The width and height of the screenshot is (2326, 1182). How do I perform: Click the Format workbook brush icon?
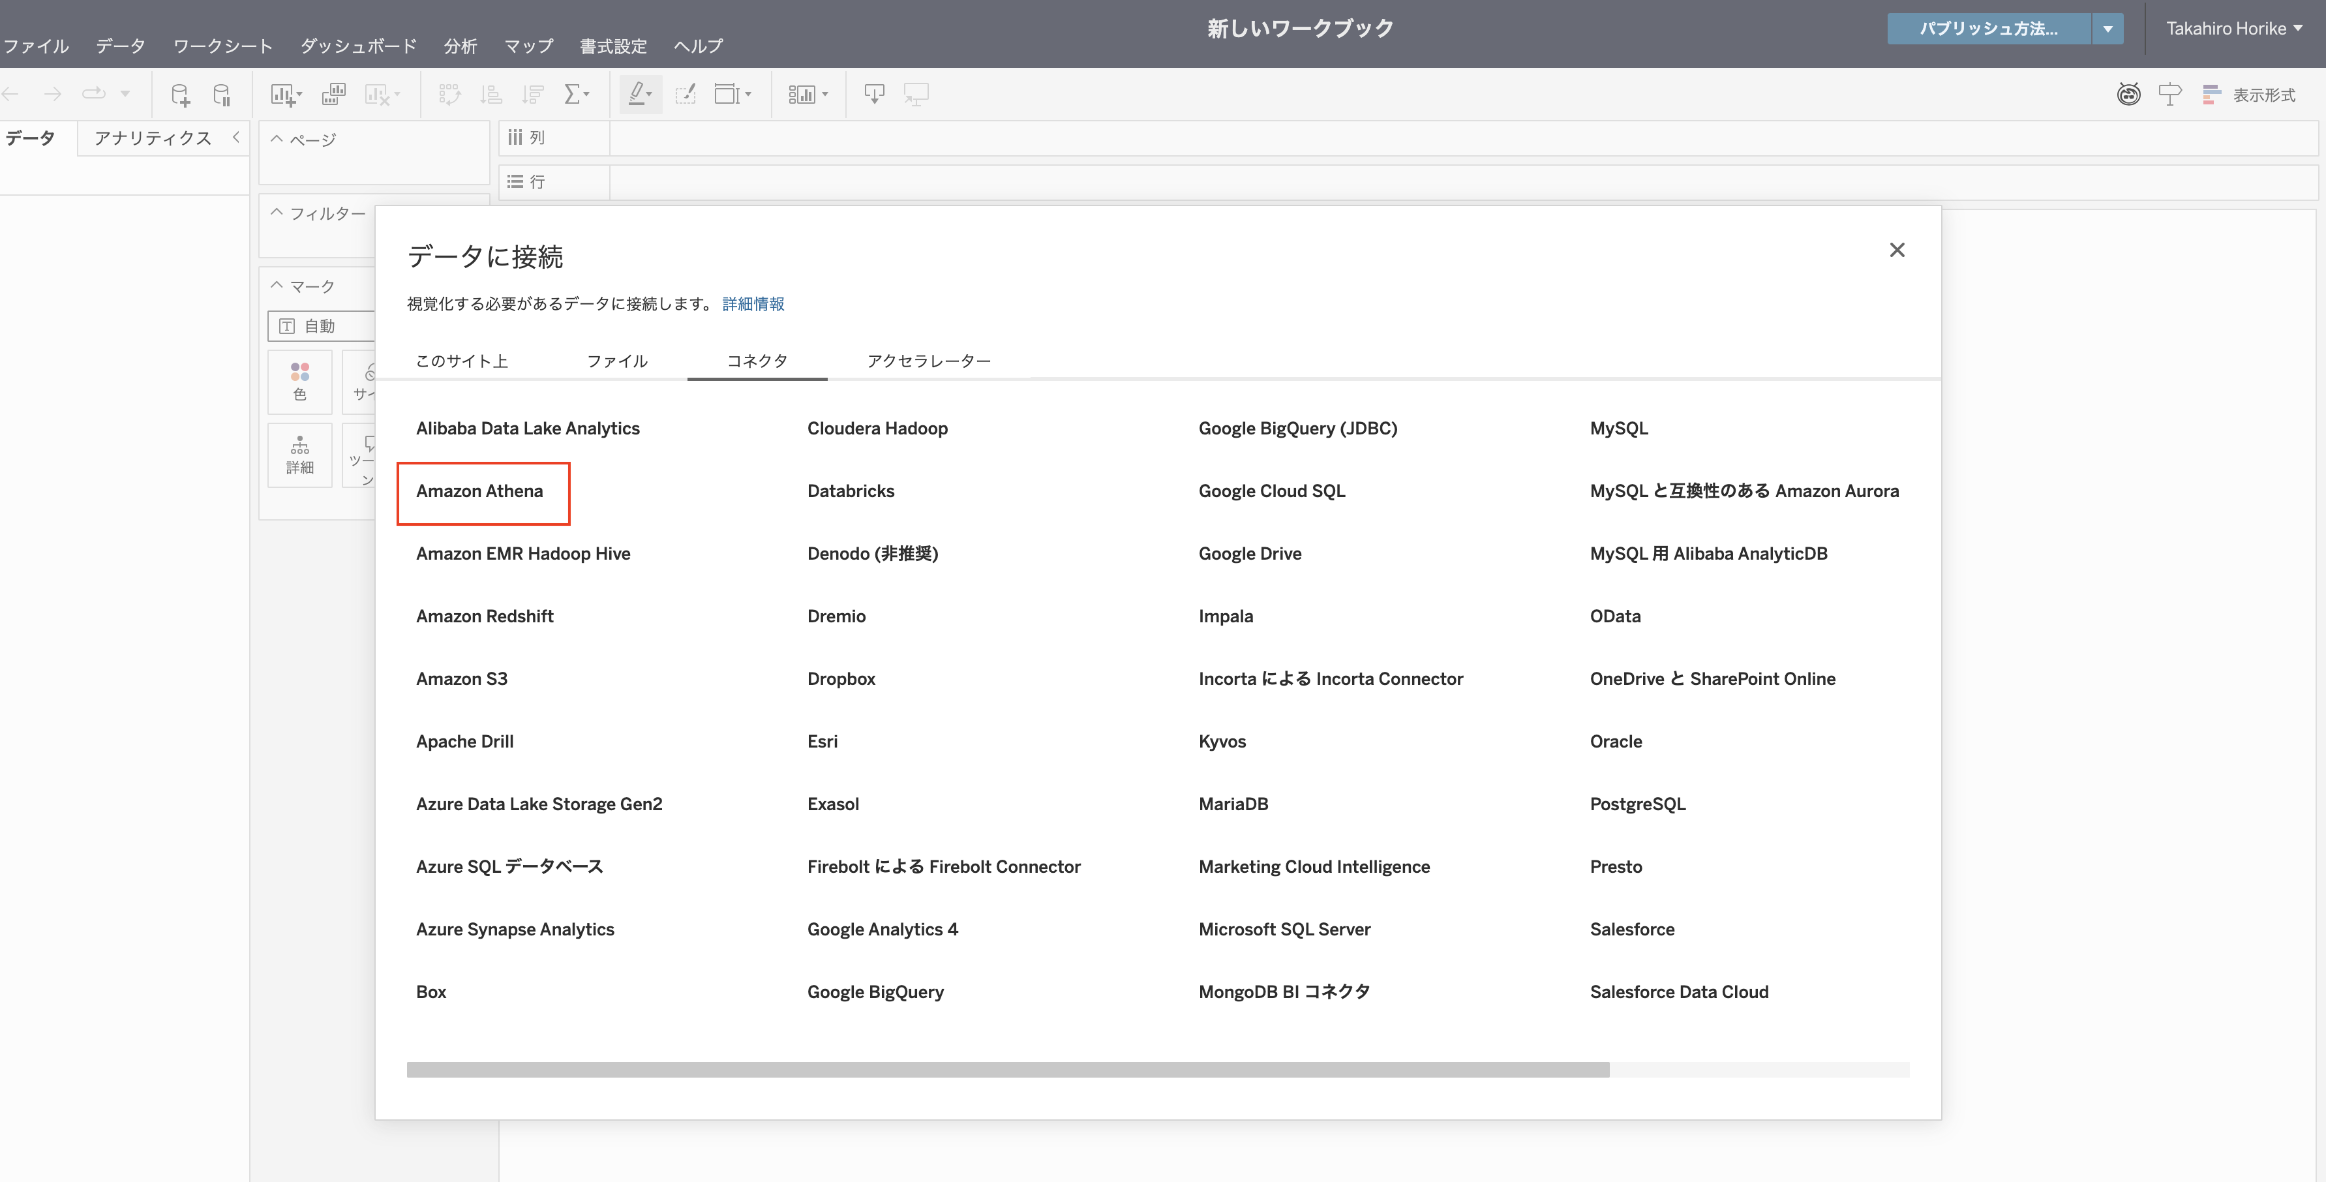click(686, 94)
